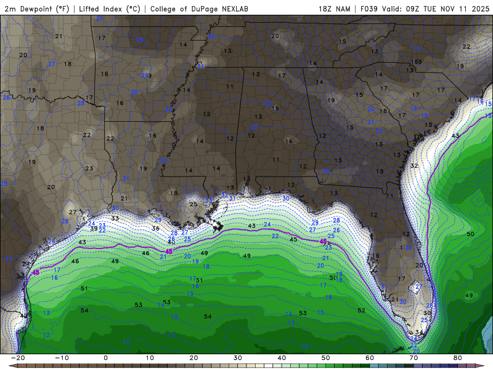
Task: Click the black "34" value at Florida's southern tip
Action: (419, 332)
